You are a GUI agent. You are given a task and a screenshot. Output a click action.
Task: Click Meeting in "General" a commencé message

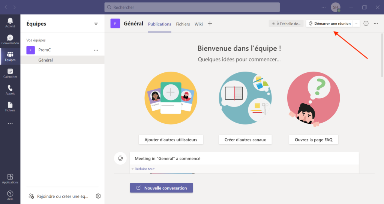tap(168, 159)
